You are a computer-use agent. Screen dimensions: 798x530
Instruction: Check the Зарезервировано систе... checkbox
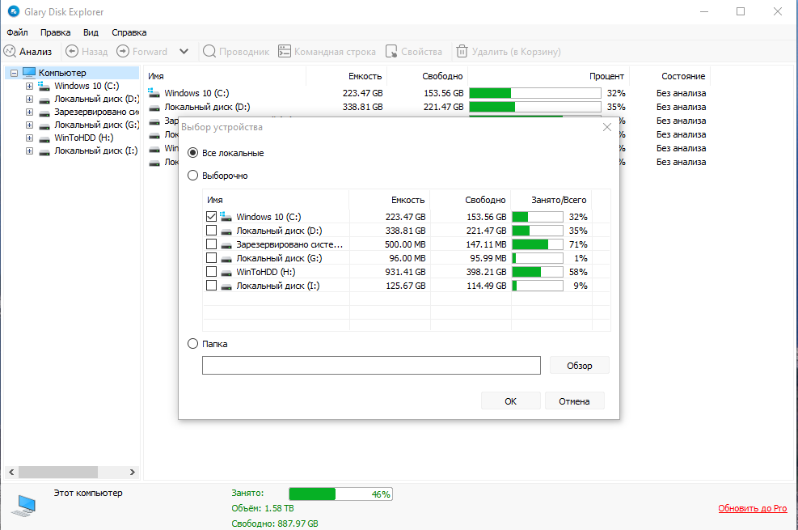pyautogui.click(x=211, y=244)
